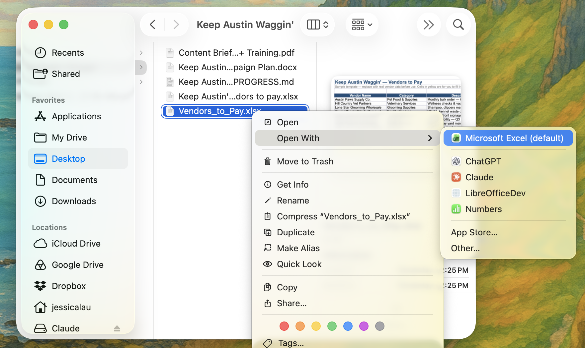Screen dimensions: 585x348
Task: Choose Make Alias
Action: [x=347, y=248]
